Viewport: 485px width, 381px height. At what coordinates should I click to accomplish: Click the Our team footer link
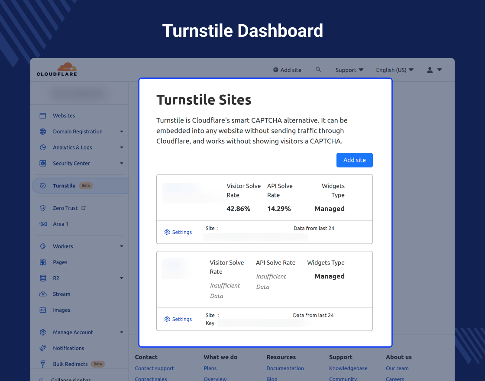[x=397, y=368]
